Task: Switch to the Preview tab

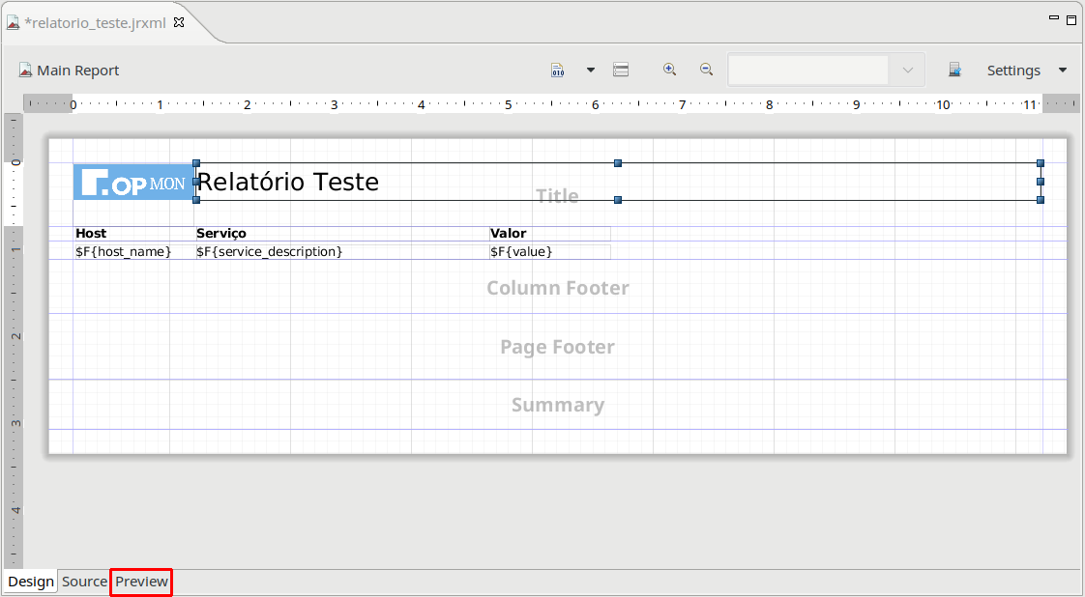Action: (x=141, y=582)
